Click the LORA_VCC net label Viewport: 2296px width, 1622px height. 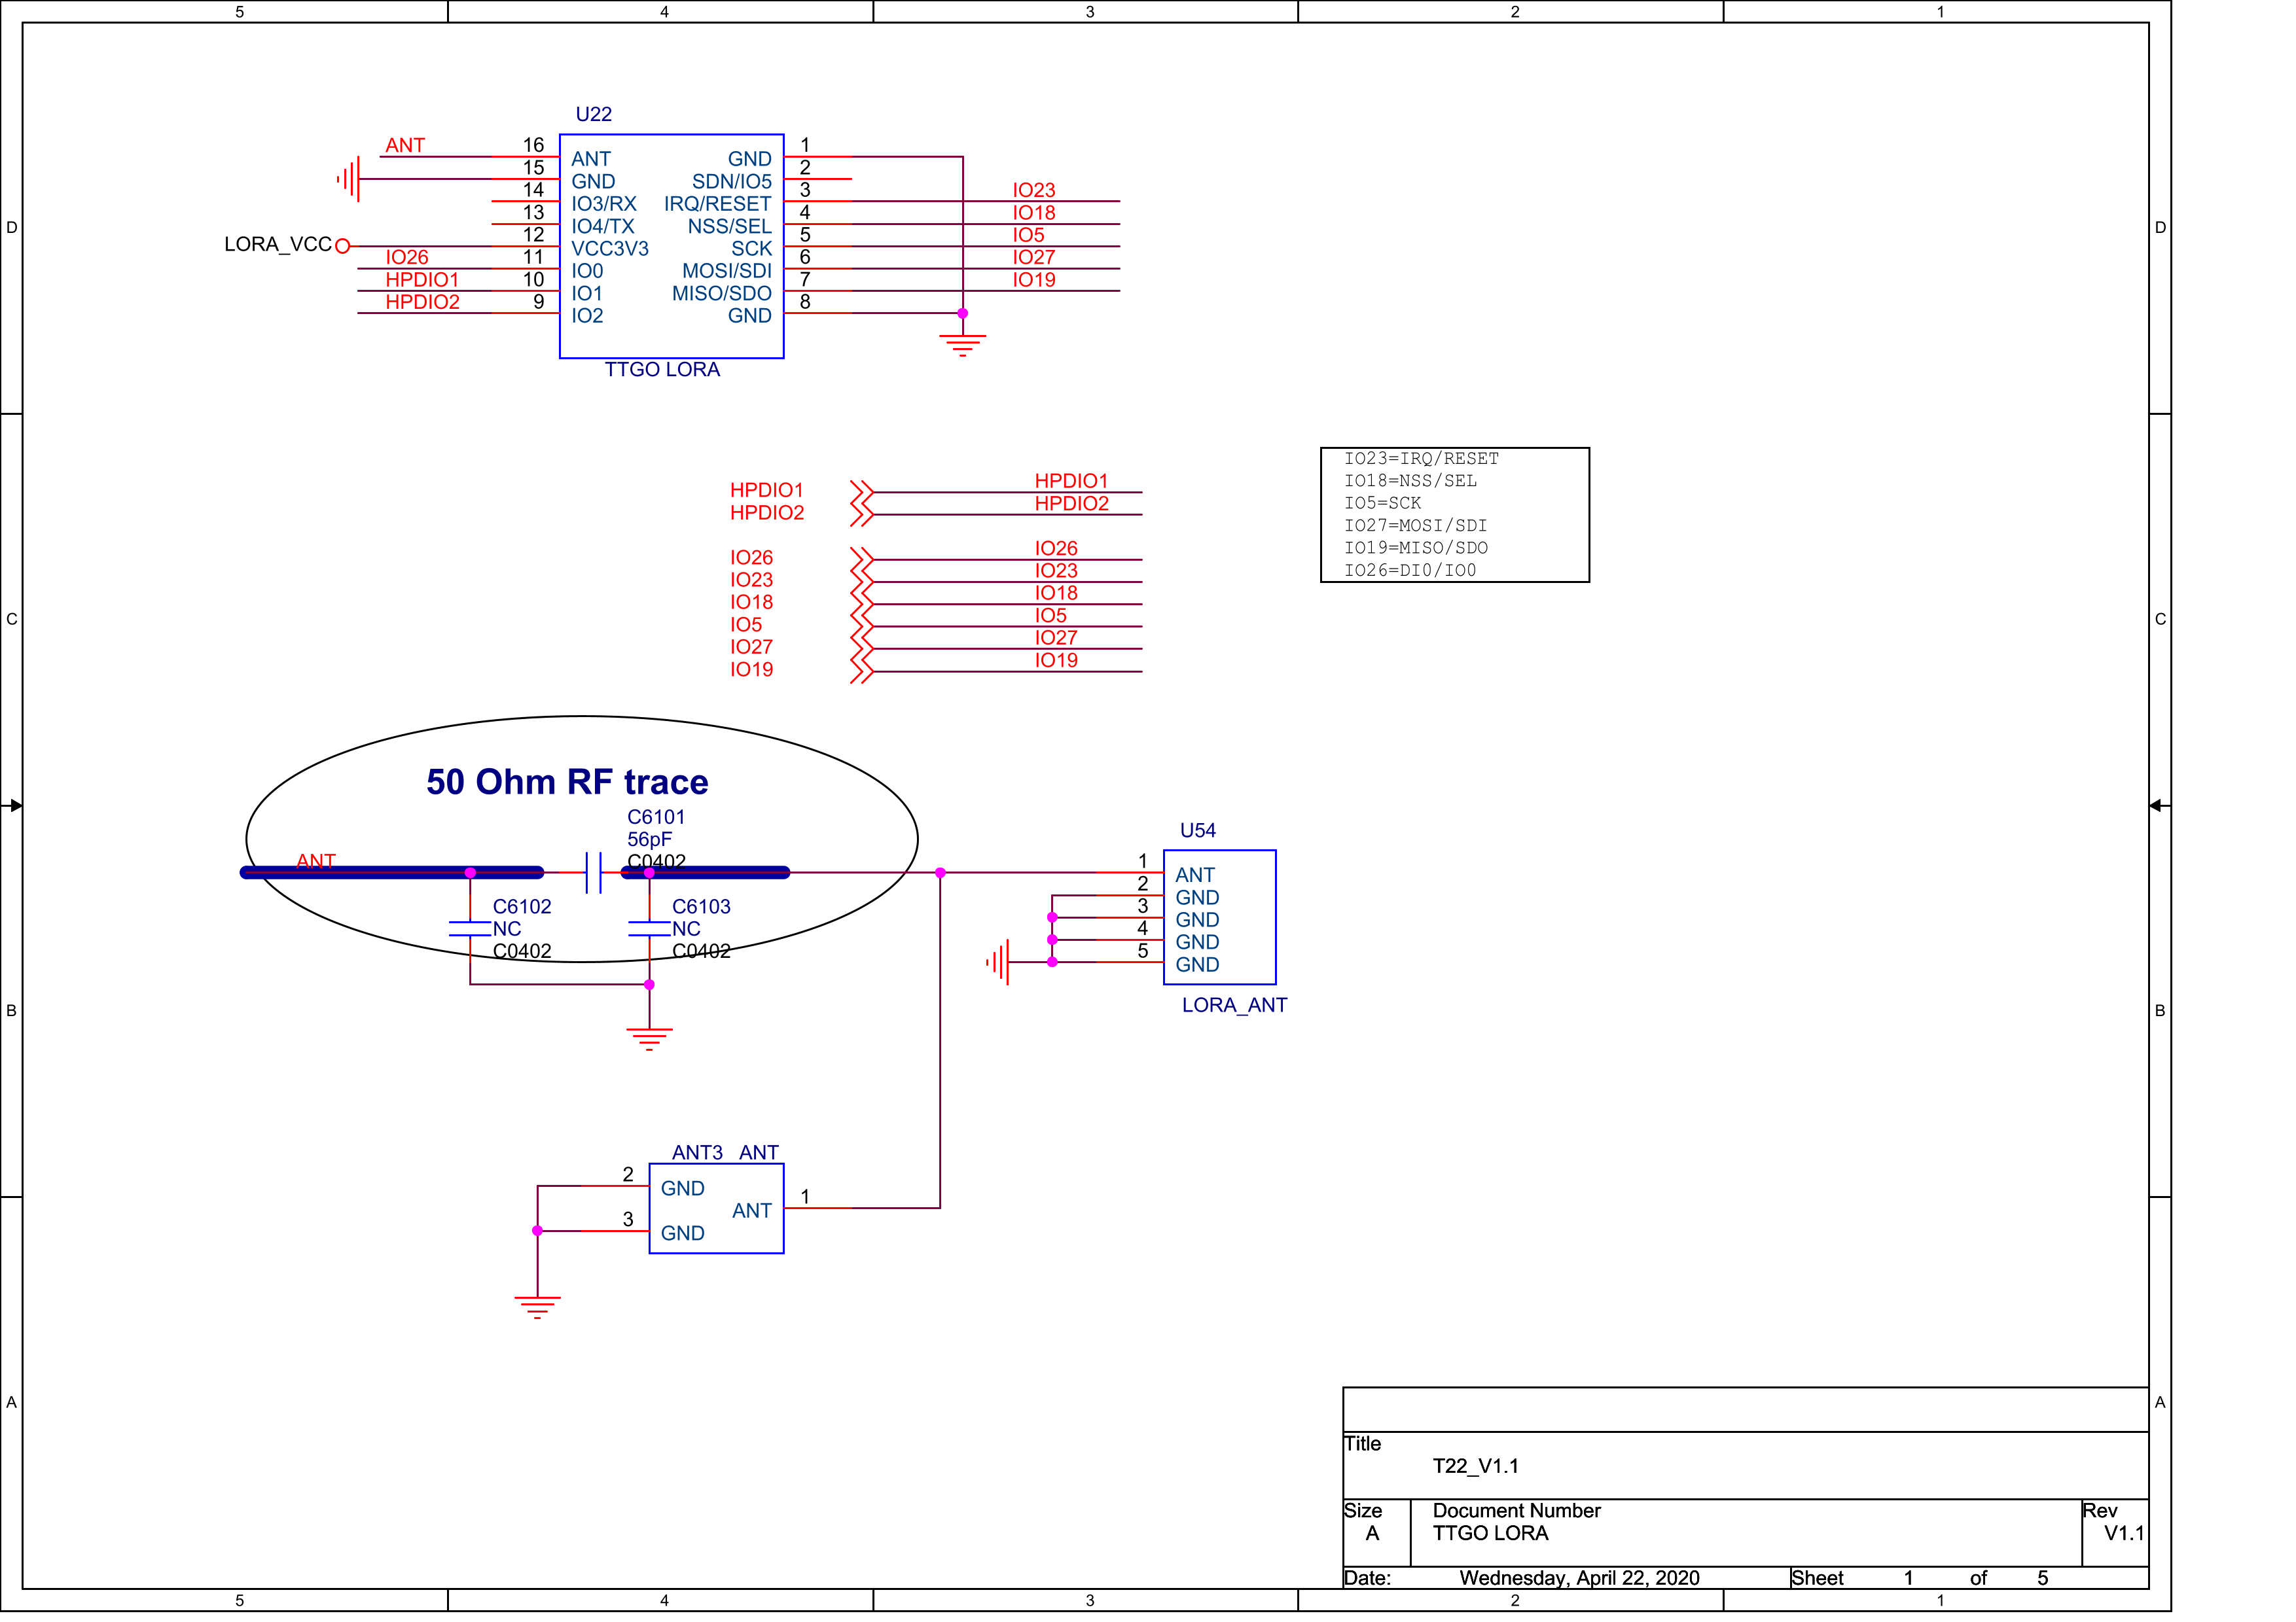click(x=278, y=245)
